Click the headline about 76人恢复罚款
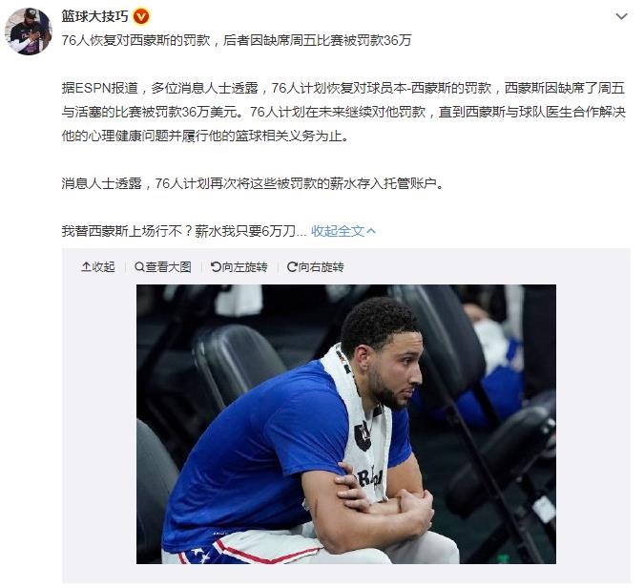Screen dimensions: 644x588 [237, 40]
